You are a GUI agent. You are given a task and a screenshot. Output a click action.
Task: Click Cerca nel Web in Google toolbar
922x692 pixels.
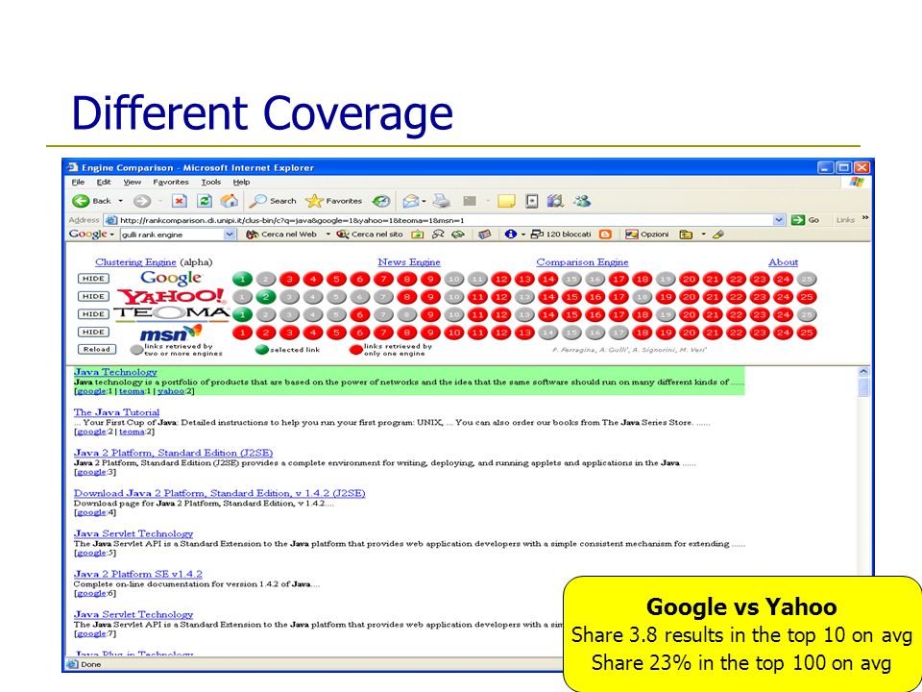281,235
